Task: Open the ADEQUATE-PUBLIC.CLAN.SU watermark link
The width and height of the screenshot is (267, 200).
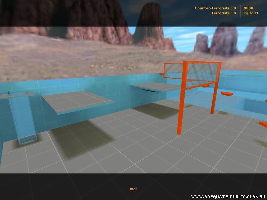Action: pyautogui.click(x=228, y=196)
